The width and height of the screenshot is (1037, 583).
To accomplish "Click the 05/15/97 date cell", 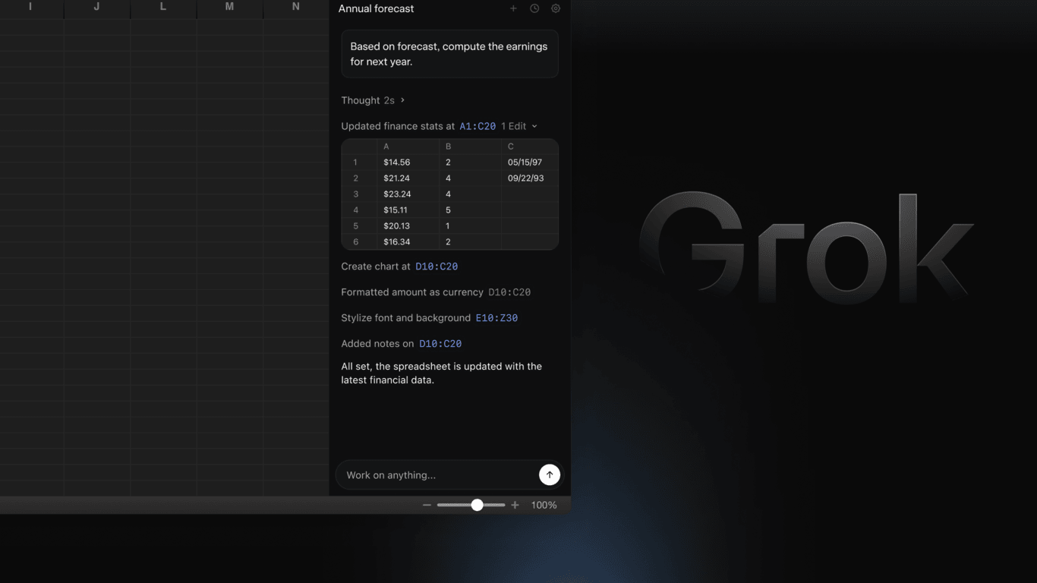I will (530, 162).
